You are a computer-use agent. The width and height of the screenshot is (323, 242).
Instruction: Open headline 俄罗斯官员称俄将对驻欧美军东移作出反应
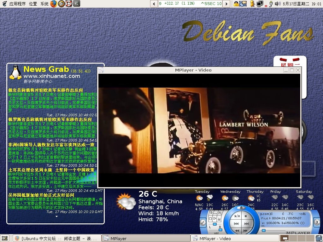(x=50, y=119)
